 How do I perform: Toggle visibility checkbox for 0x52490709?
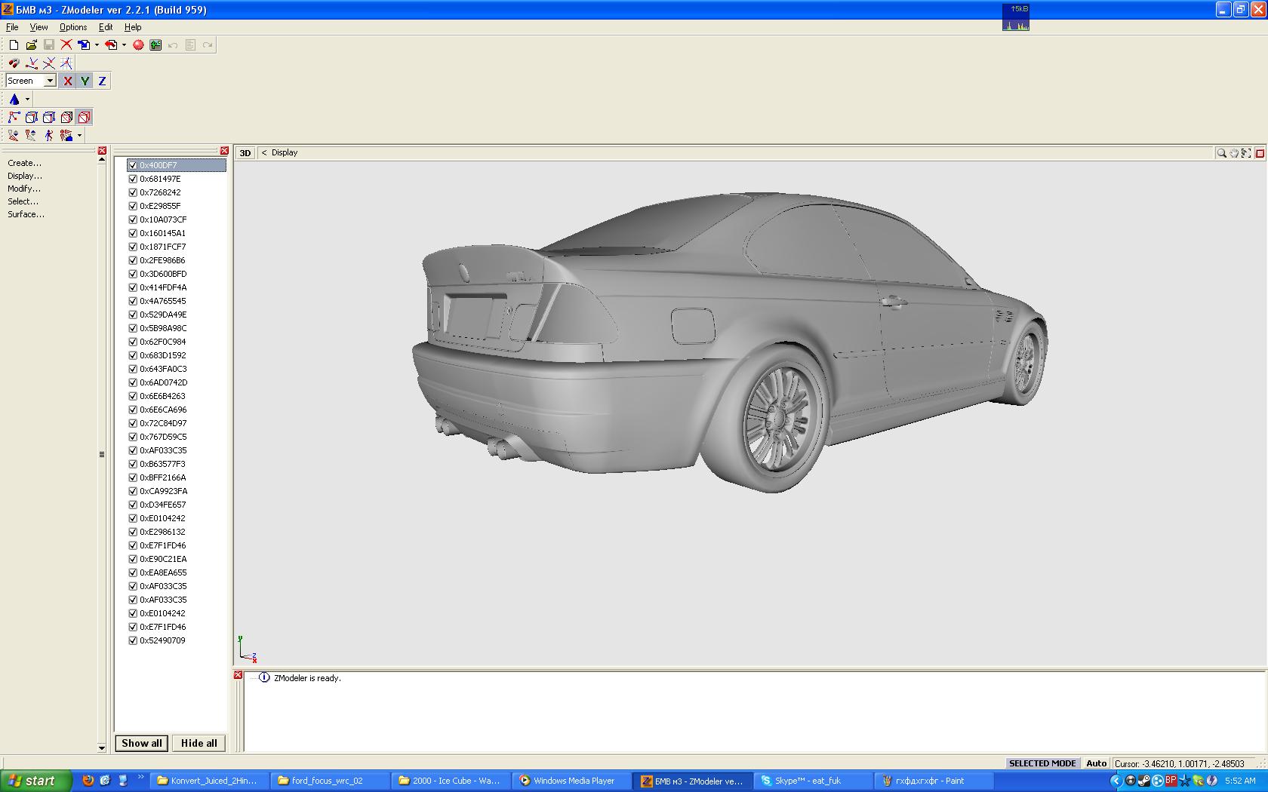coord(133,641)
